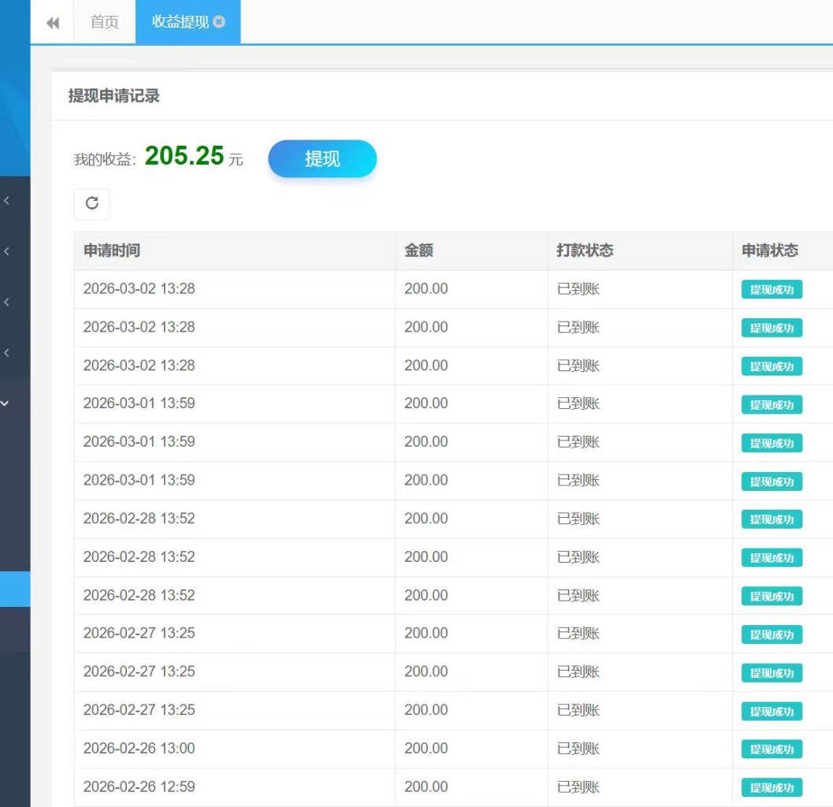Expand the second sidebar menu section

6,251
